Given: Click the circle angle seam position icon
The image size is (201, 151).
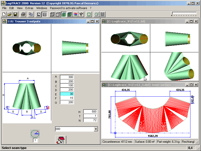Looking at the screenshot, I should pyautogui.click(x=35, y=134).
